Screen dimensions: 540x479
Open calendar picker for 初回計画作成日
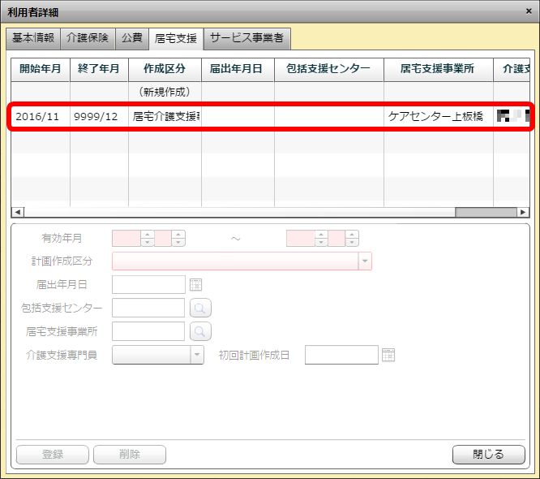[x=388, y=355]
